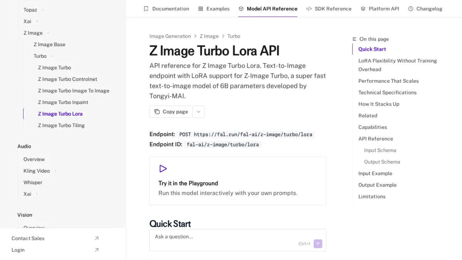Screen dimensions: 462x260
Task: Jump to Performance That Scales section
Action: click(388, 81)
